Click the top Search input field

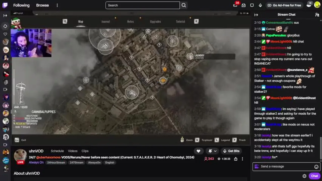(x=143, y=5)
